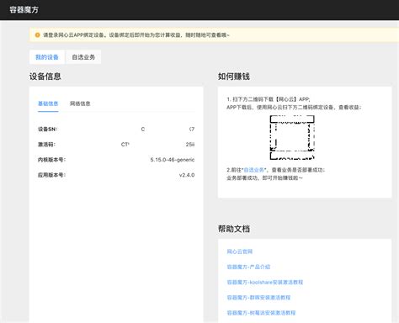
Task: Click the 容器魔方 title in header
Action: [x=24, y=10]
